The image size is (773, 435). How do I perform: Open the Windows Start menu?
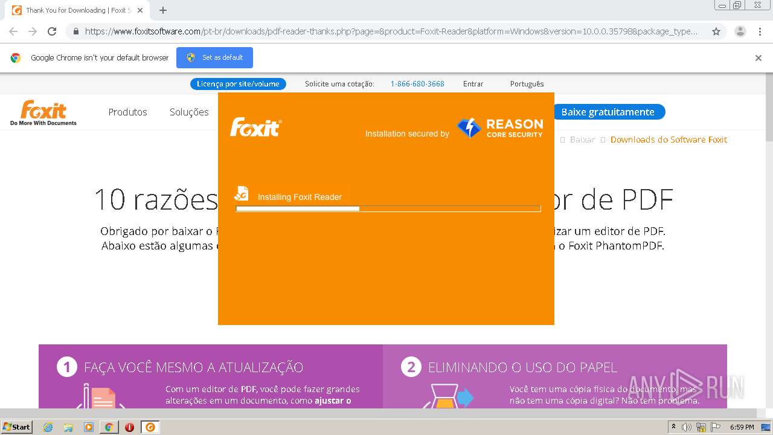pyautogui.click(x=16, y=427)
